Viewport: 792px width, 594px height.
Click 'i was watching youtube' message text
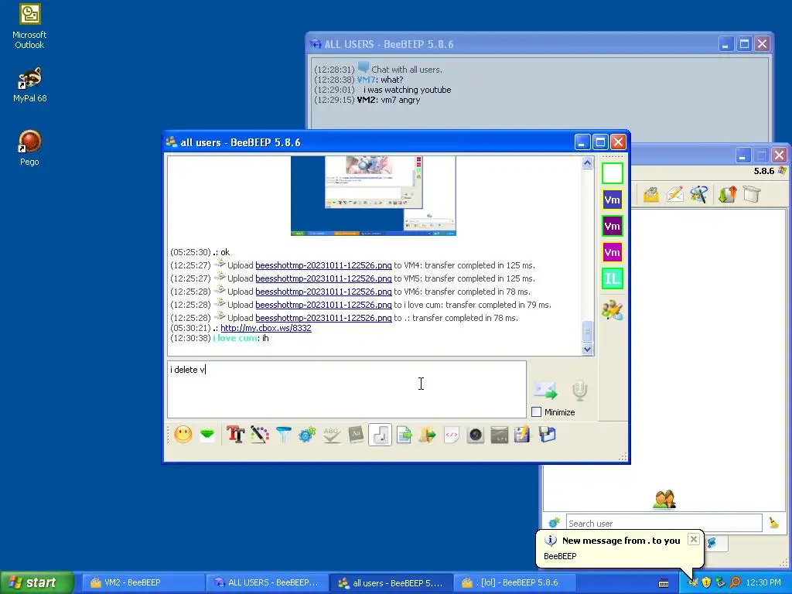point(407,90)
